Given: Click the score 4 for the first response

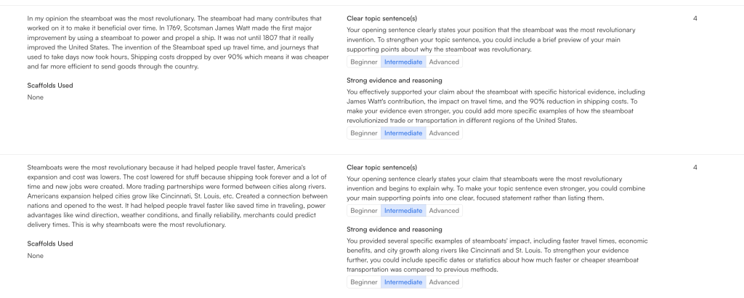Looking at the screenshot, I should click(695, 17).
